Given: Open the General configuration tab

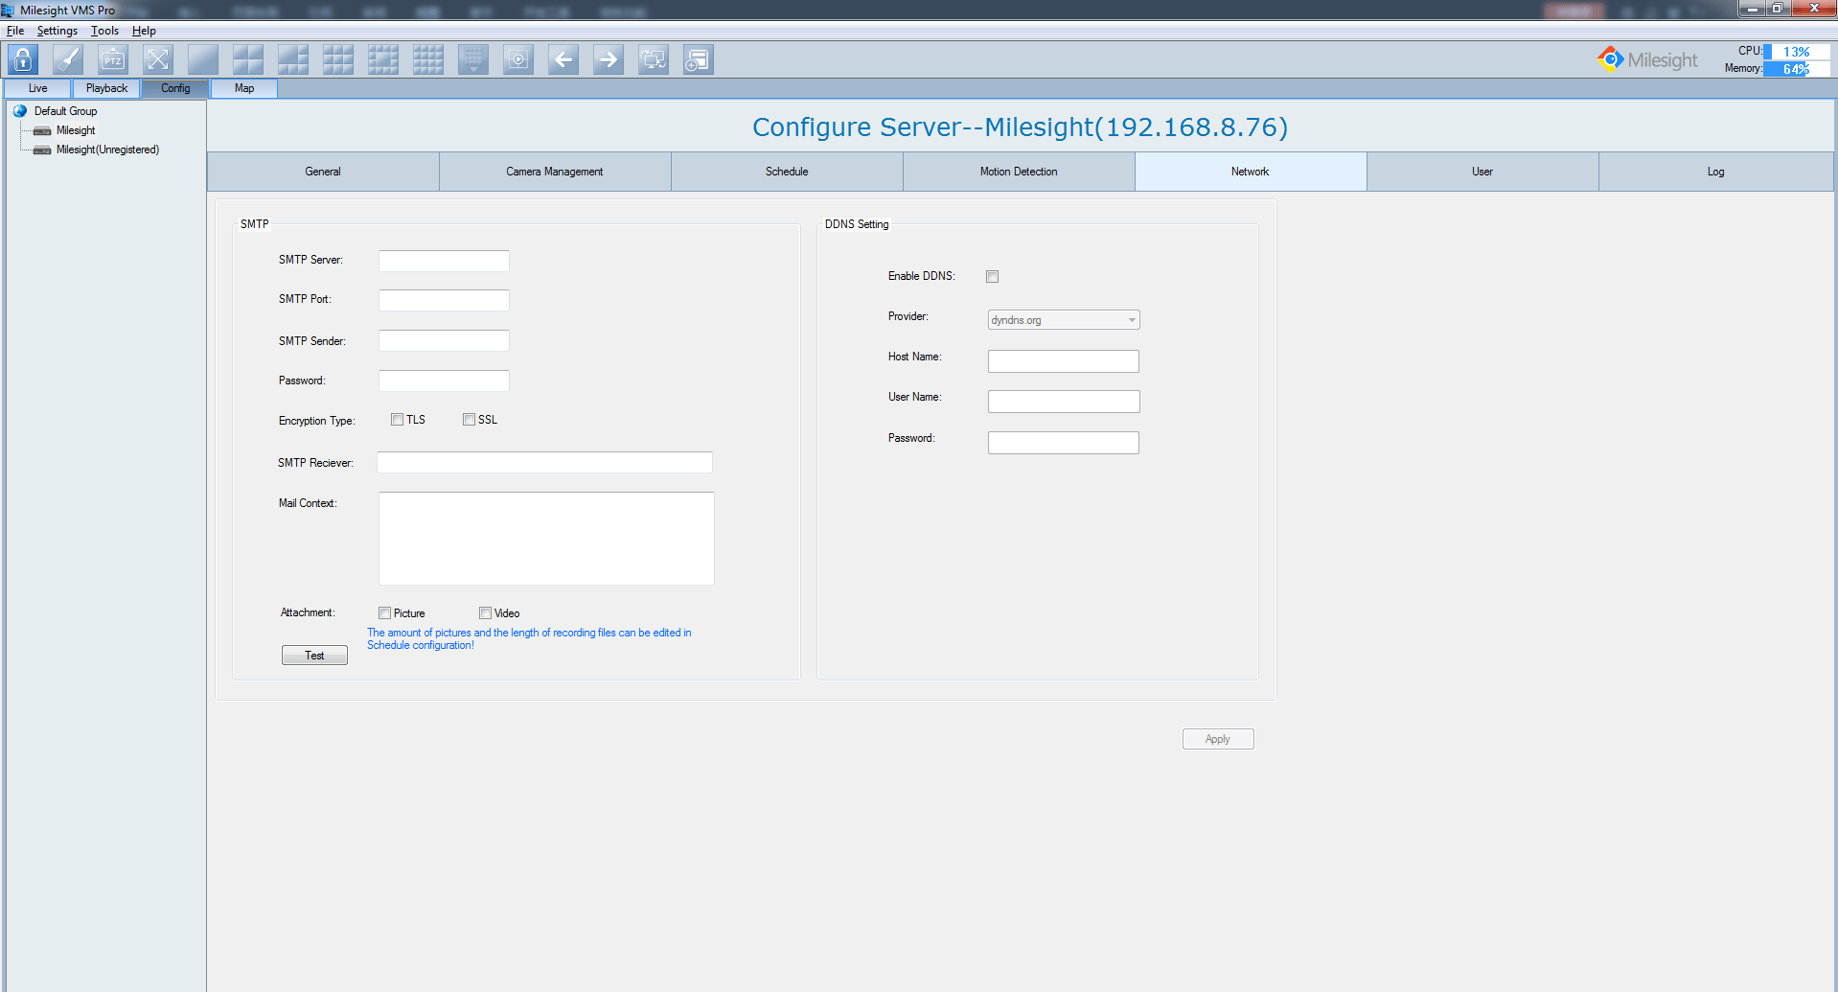Looking at the screenshot, I should click(x=323, y=172).
